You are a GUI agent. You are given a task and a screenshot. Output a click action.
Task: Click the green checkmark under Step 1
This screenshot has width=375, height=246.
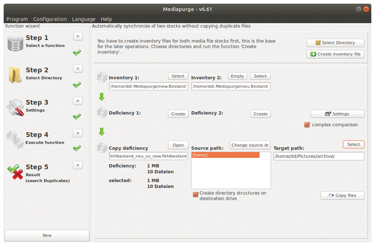click(x=77, y=52)
